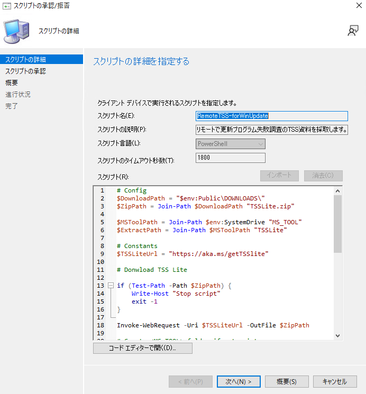Click the スクリプト名 text field
Image resolution: width=366 pixels, height=394 pixels.
coord(271,116)
